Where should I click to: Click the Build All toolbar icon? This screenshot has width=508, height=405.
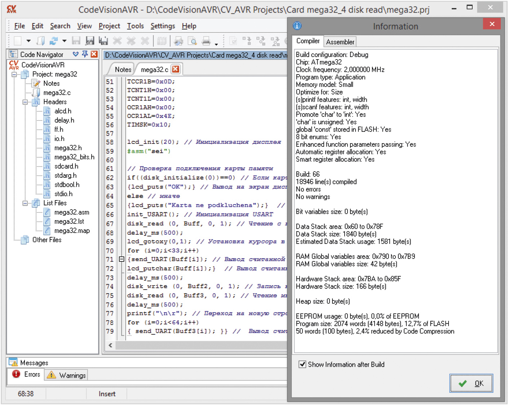pyautogui.click(x=275, y=41)
